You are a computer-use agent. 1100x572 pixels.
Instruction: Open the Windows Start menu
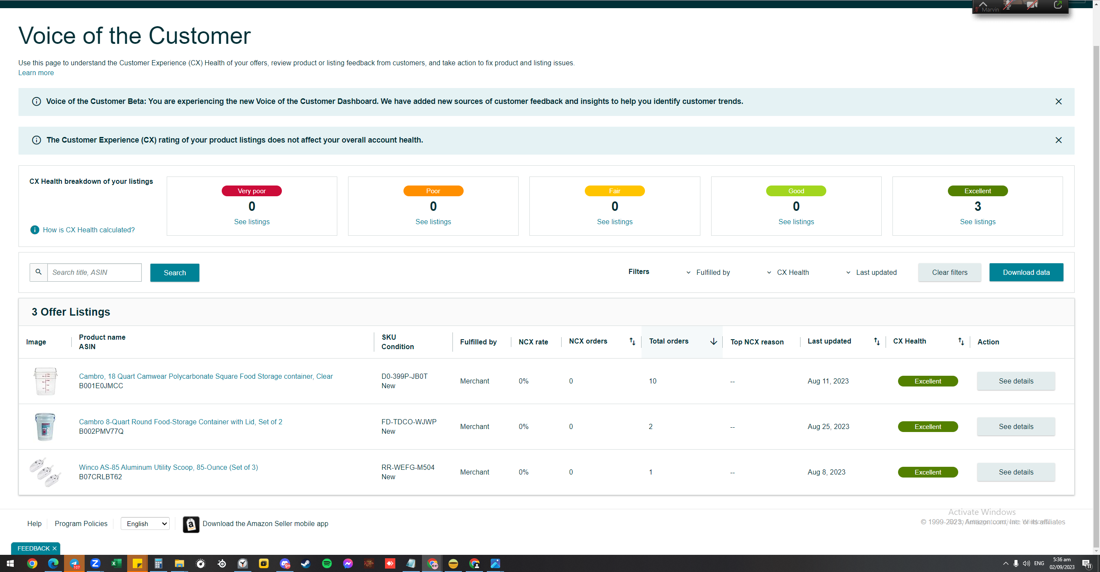pyautogui.click(x=10, y=563)
